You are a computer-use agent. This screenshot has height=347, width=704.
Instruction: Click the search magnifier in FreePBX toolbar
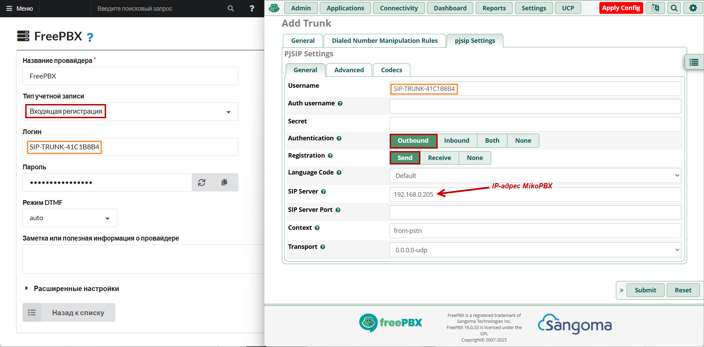point(674,8)
